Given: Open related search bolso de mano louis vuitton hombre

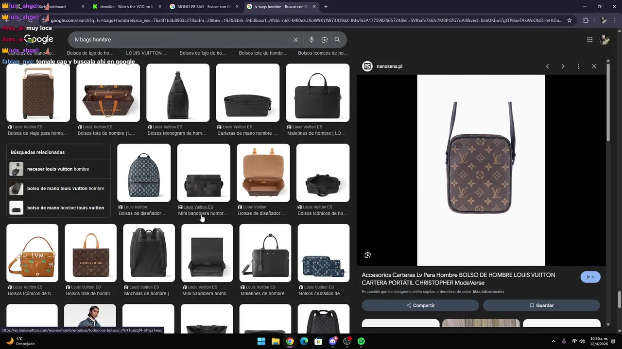Looking at the screenshot, I should pyautogui.click(x=58, y=189).
